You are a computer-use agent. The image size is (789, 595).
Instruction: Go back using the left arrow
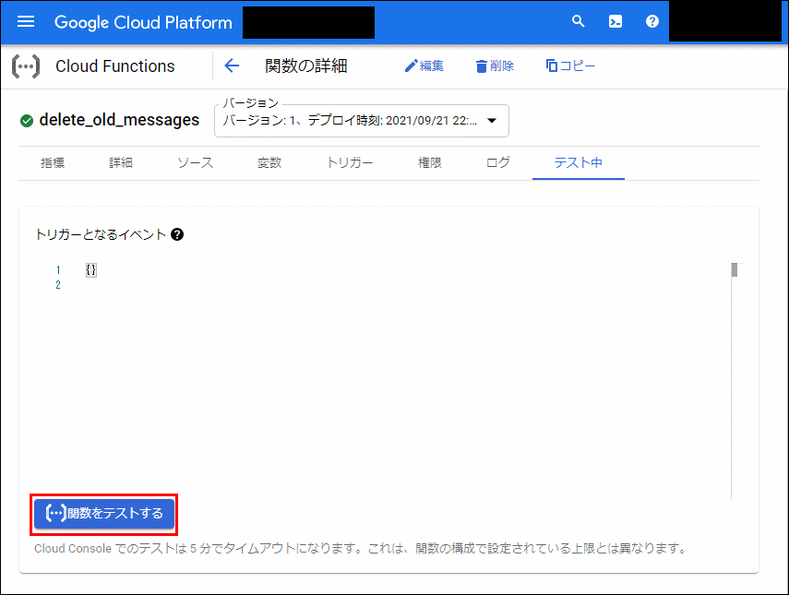(232, 65)
